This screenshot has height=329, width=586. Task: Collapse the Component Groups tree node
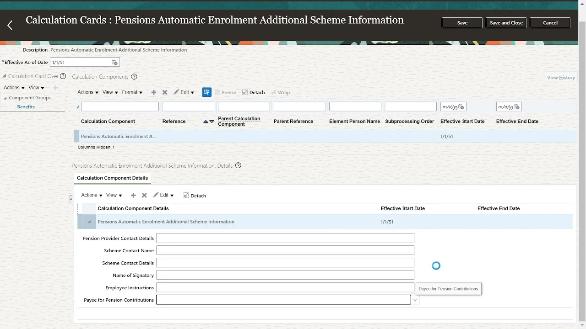tap(5, 98)
